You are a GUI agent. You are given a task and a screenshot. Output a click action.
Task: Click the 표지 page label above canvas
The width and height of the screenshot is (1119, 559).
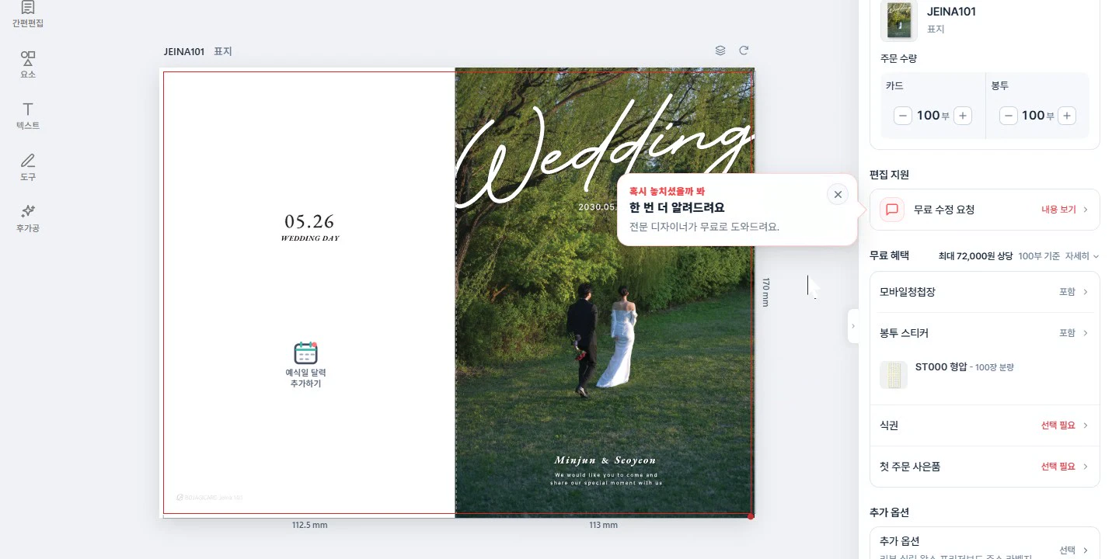[223, 51]
